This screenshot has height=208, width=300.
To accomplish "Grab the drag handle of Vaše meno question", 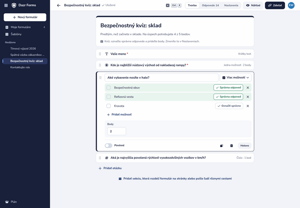I will (x=100, y=54).
